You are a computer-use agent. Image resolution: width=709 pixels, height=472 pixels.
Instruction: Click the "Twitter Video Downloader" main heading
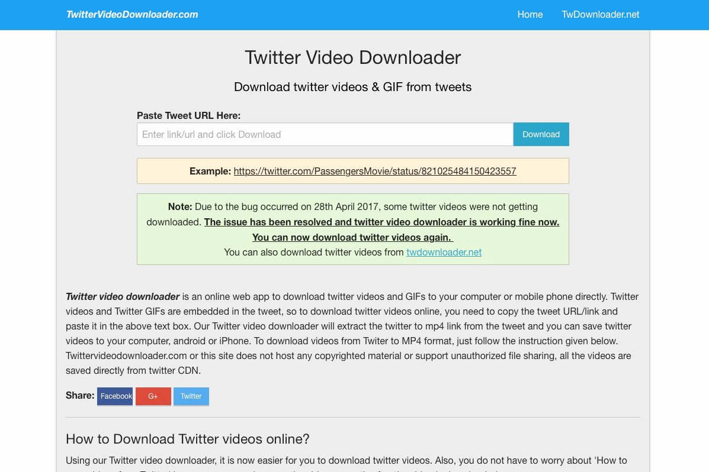(352, 57)
